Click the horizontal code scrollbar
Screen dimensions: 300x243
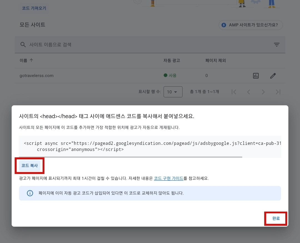pos(131,157)
